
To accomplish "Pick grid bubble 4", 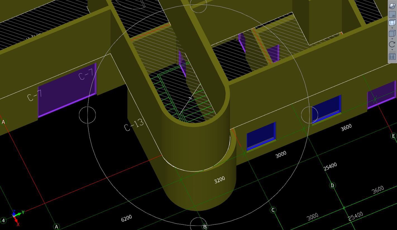I will click(3, 220).
